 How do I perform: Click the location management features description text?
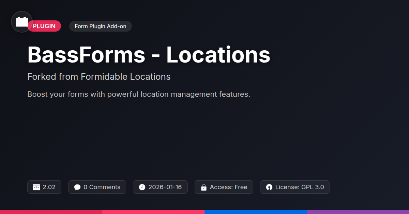139,94
